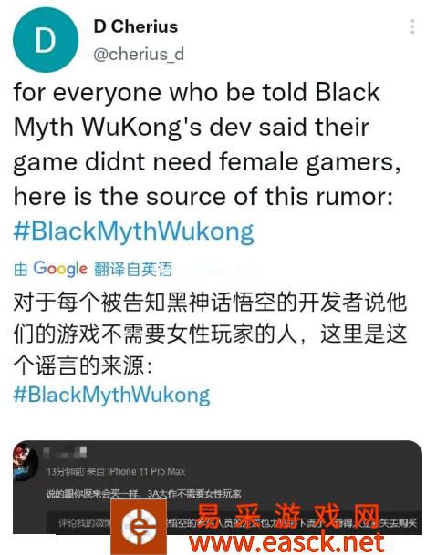Image resolution: width=426 pixels, height=555 pixels.
Task: Open the @cherius_d handle
Action: tap(139, 54)
